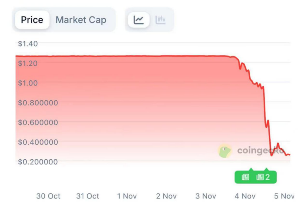Click the $0.200000 price axis label
The height and width of the screenshot is (203, 306).
38,162
